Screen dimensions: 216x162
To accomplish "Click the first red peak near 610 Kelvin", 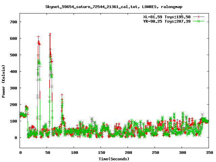I will pyautogui.click(x=38, y=36).
